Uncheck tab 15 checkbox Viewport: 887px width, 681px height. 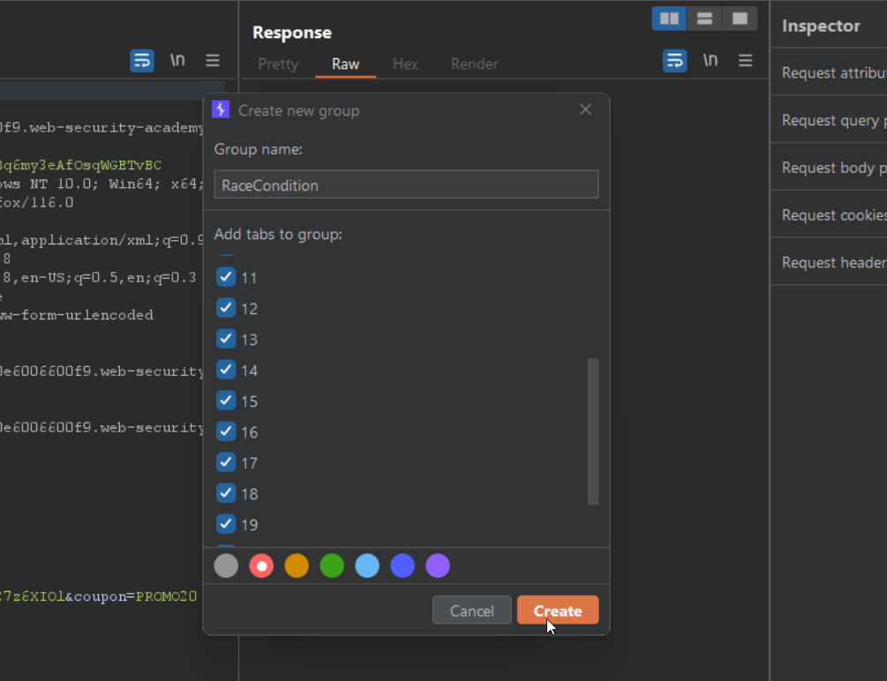click(226, 401)
